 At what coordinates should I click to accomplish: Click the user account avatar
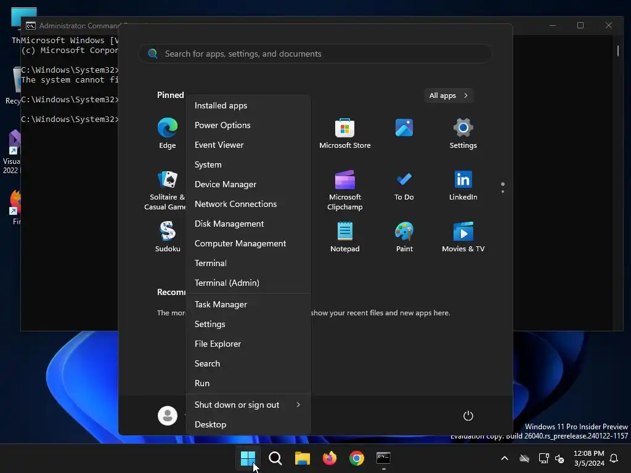click(x=168, y=416)
